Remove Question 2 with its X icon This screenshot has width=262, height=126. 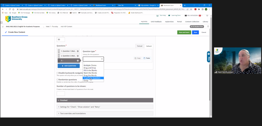pyautogui.click(x=78, y=56)
